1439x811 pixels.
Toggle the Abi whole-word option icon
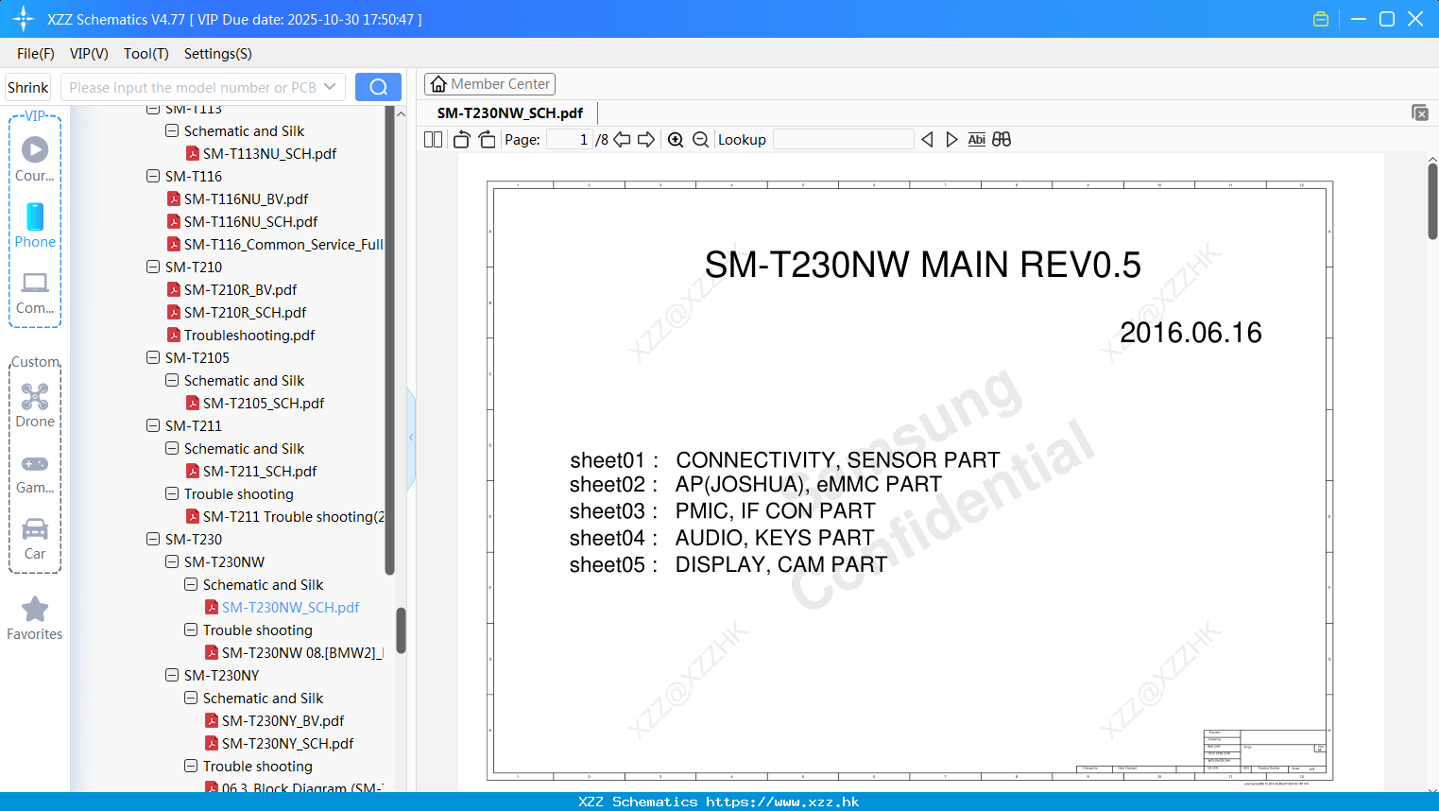tap(977, 139)
